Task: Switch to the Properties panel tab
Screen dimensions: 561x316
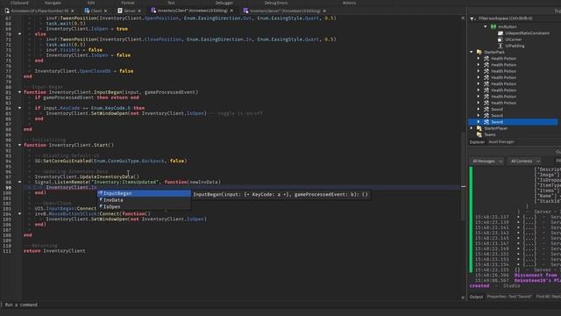Action: (509, 297)
